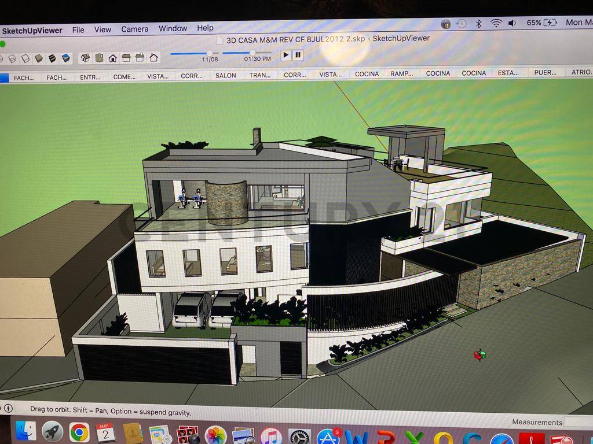Open the Camera menu

tap(134, 29)
